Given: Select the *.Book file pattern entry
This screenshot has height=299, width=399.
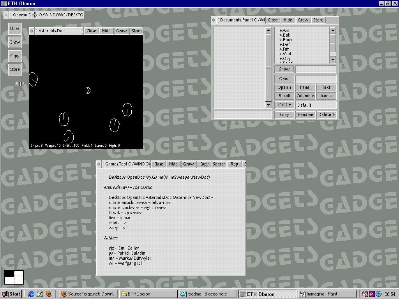Looking at the screenshot, I should (286, 40).
